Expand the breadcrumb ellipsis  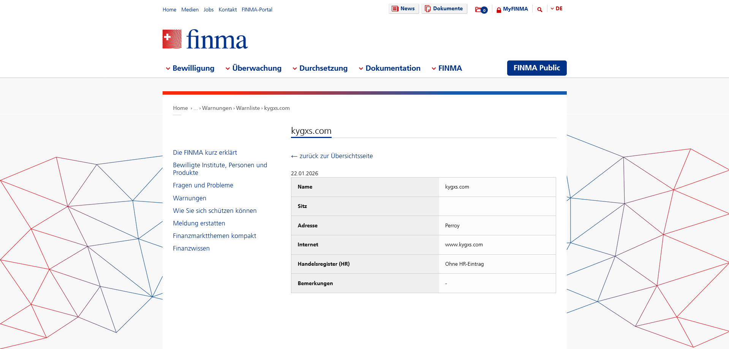pyautogui.click(x=196, y=108)
